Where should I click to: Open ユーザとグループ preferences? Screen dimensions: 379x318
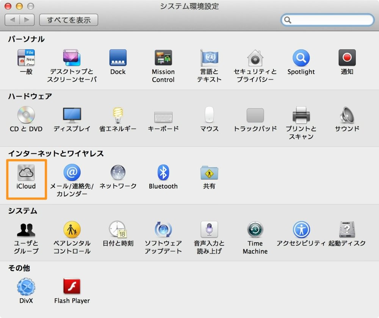tap(26, 230)
